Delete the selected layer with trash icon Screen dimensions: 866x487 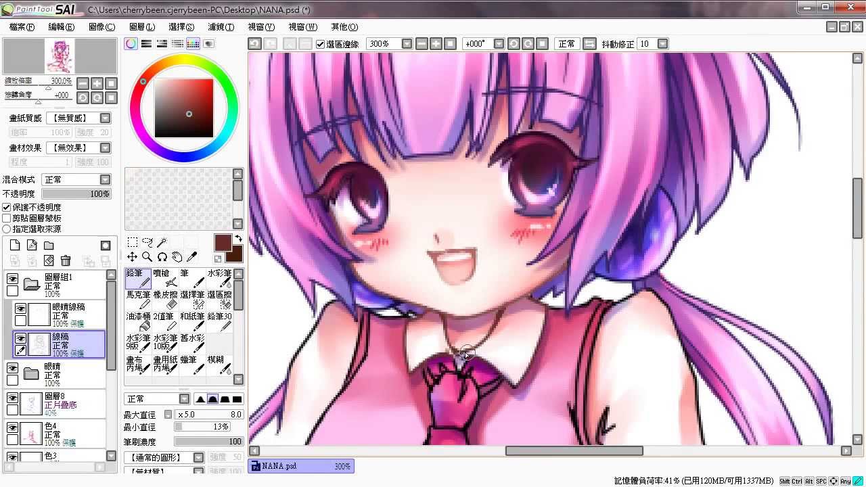(x=66, y=261)
